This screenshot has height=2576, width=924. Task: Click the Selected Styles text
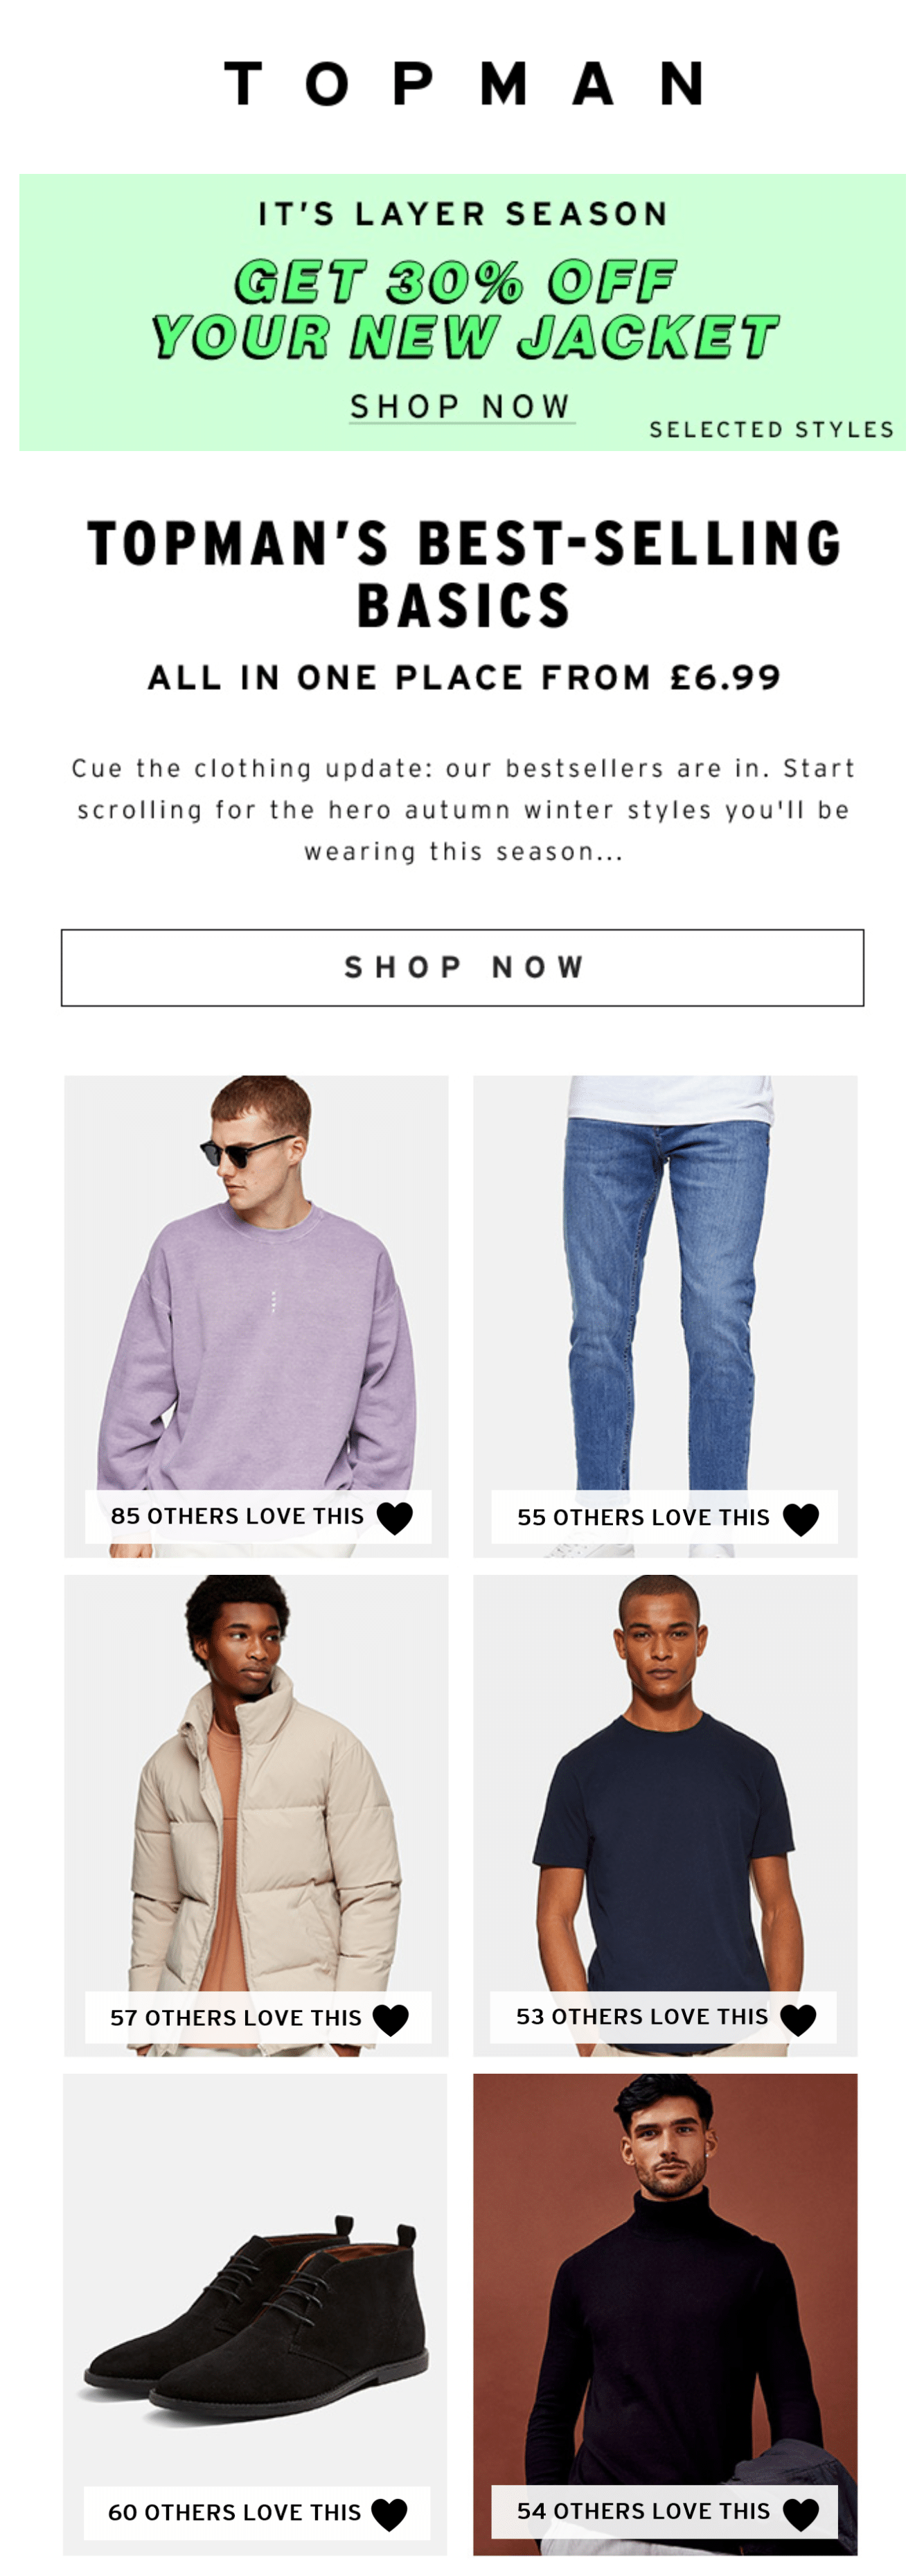coord(771,429)
